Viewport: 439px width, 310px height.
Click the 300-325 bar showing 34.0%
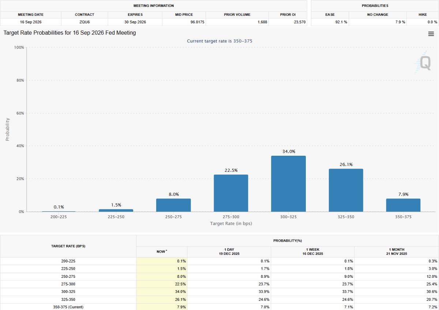pos(288,184)
